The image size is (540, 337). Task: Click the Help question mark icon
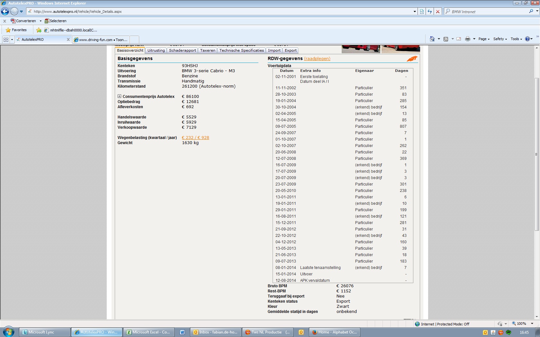tap(527, 39)
